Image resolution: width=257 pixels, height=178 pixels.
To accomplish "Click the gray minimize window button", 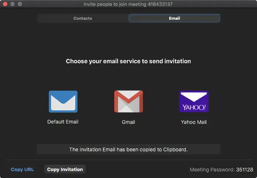I will point(12,4).
